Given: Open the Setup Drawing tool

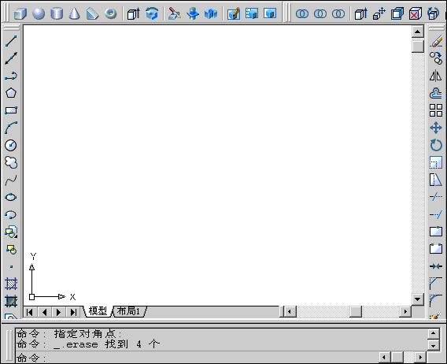Looking at the screenshot, I should [234, 13].
